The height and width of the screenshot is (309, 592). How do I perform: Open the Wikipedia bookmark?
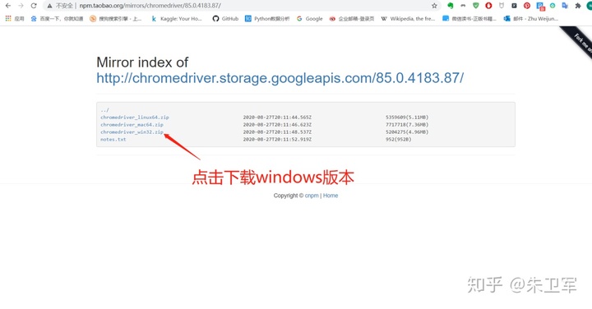tap(408, 18)
